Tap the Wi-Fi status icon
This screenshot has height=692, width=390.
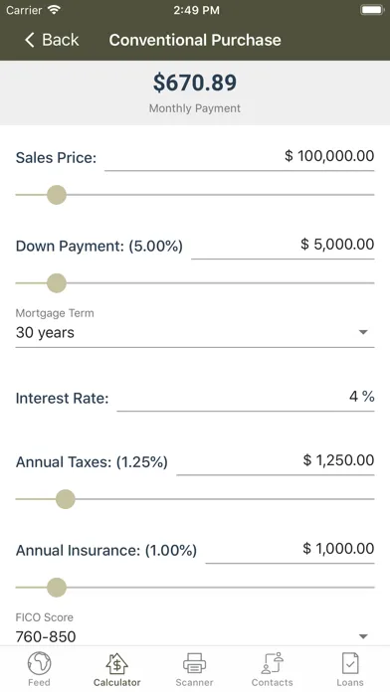coord(54,10)
